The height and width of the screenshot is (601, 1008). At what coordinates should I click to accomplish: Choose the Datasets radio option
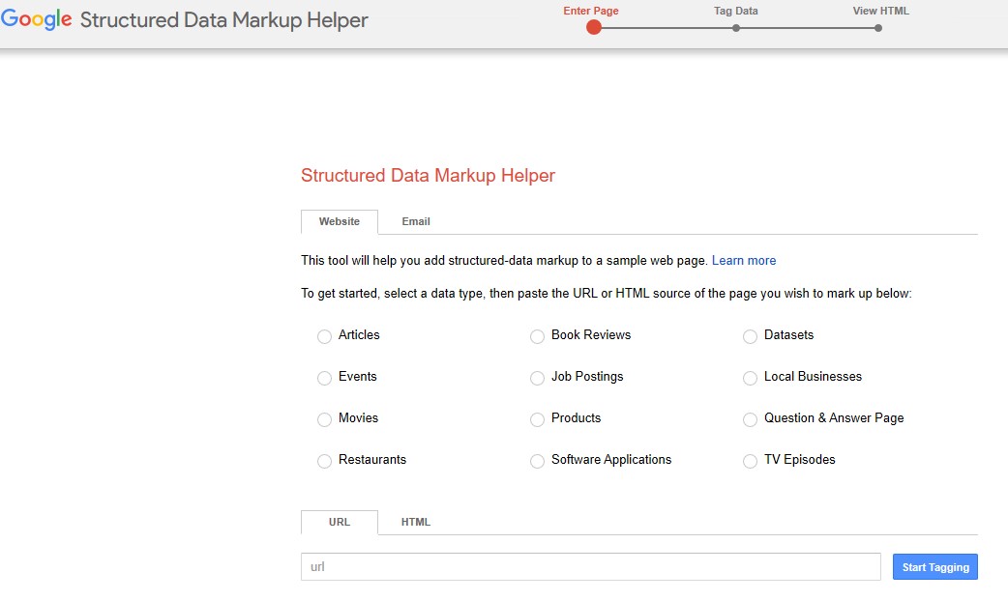coord(751,336)
